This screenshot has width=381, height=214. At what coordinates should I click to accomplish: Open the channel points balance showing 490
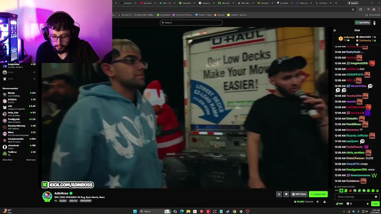pos(339,204)
